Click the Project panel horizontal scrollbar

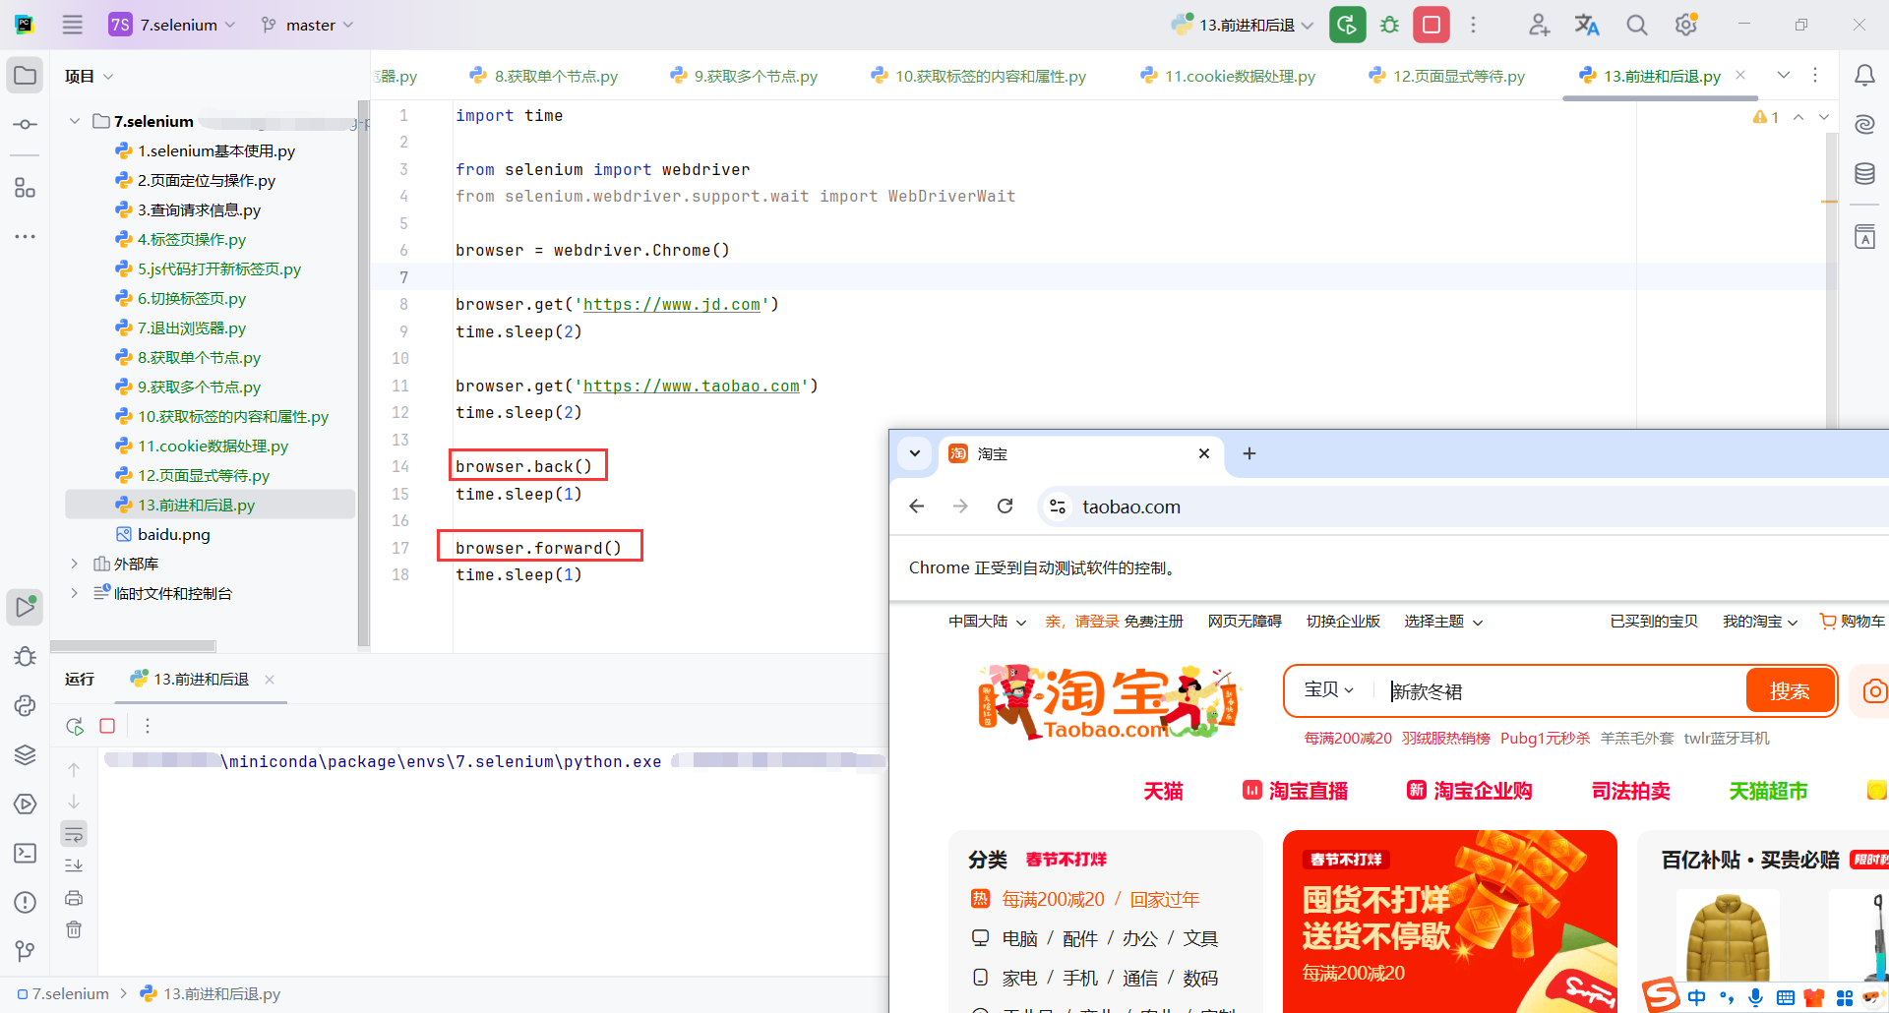pos(133,646)
